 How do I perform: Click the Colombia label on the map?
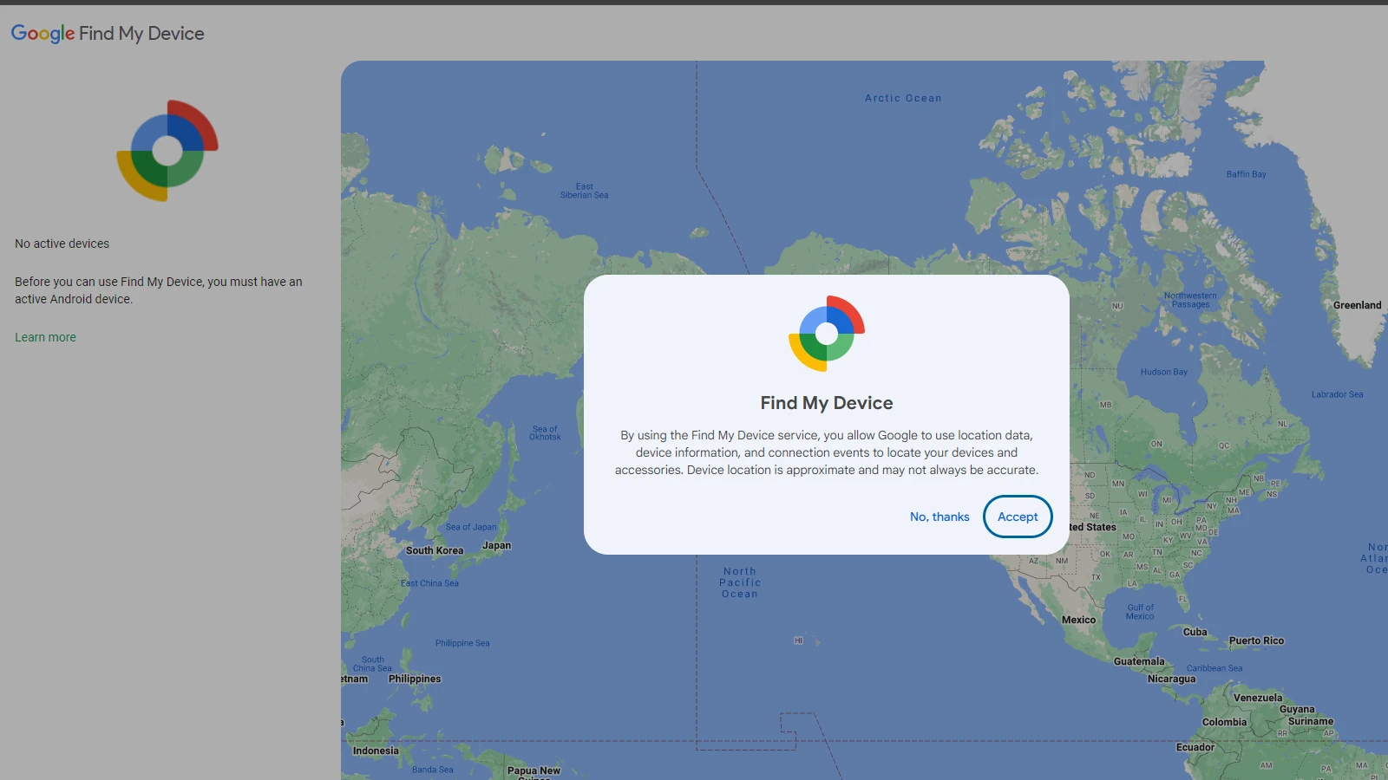1224,722
